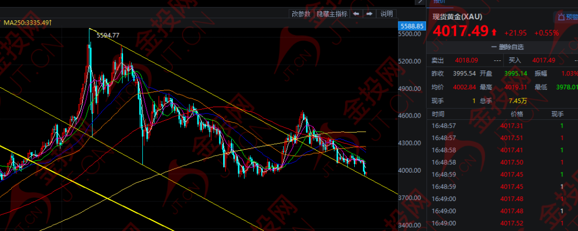The width and height of the screenshot is (578, 231).
Task: Click the large 4017.49 current price
Action: (460, 32)
